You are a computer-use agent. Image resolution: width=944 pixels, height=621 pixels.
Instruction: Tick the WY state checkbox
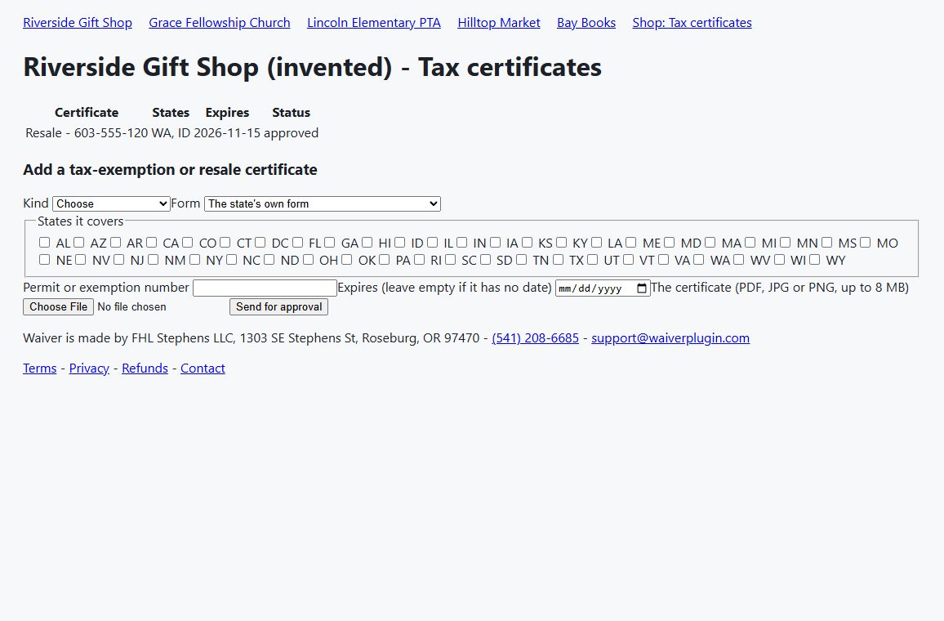click(x=814, y=260)
